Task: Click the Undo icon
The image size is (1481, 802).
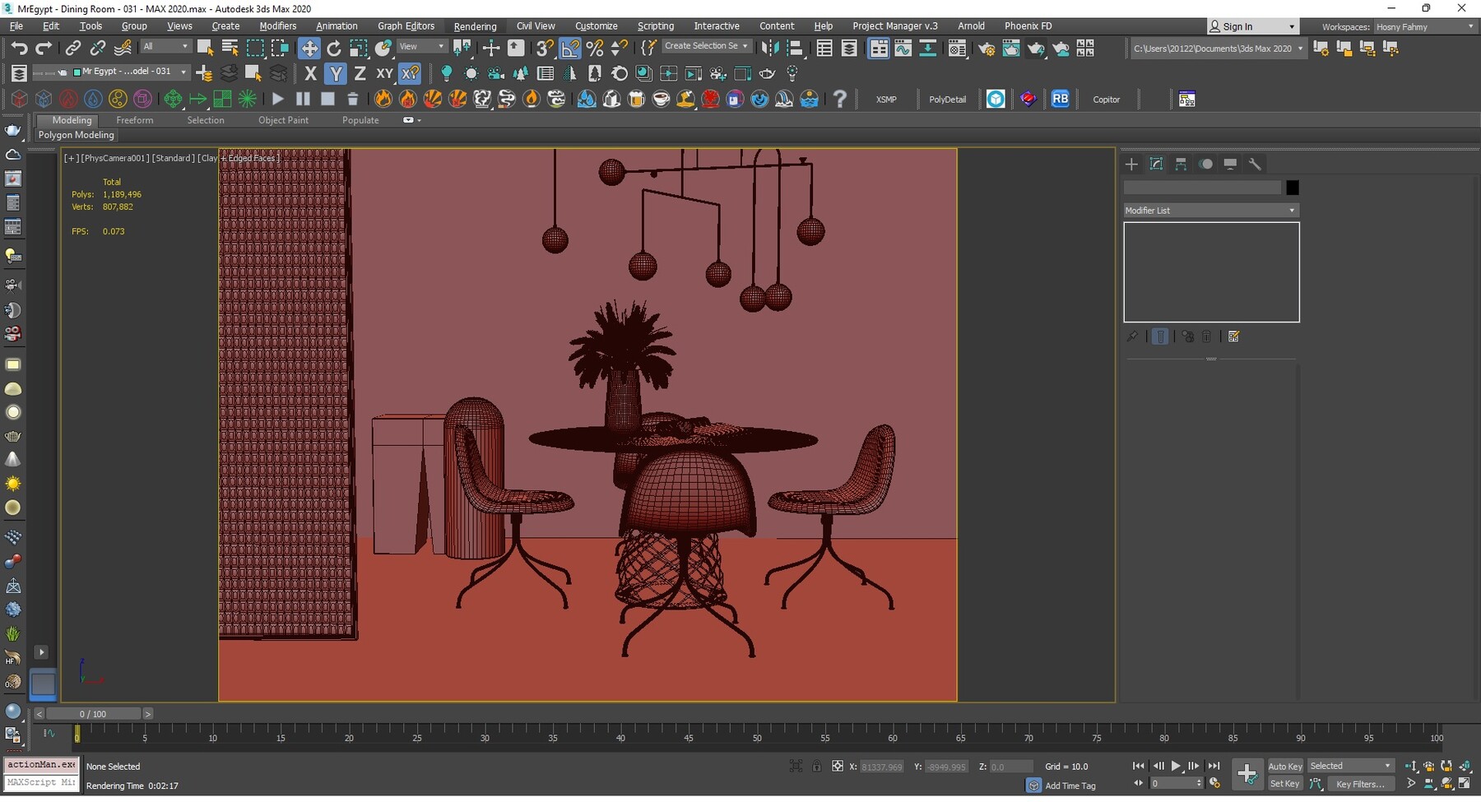Action: pos(20,48)
